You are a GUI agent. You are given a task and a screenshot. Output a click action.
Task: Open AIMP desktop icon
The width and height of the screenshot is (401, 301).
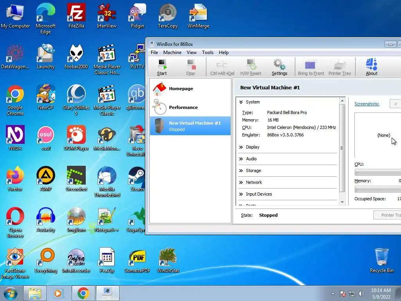pyautogui.click(x=46, y=179)
